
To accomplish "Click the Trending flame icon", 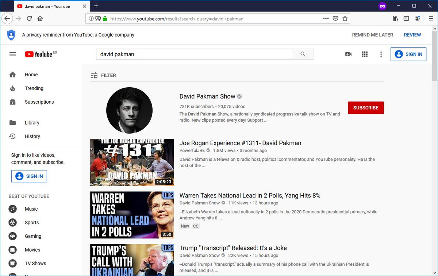I will 13,88.
